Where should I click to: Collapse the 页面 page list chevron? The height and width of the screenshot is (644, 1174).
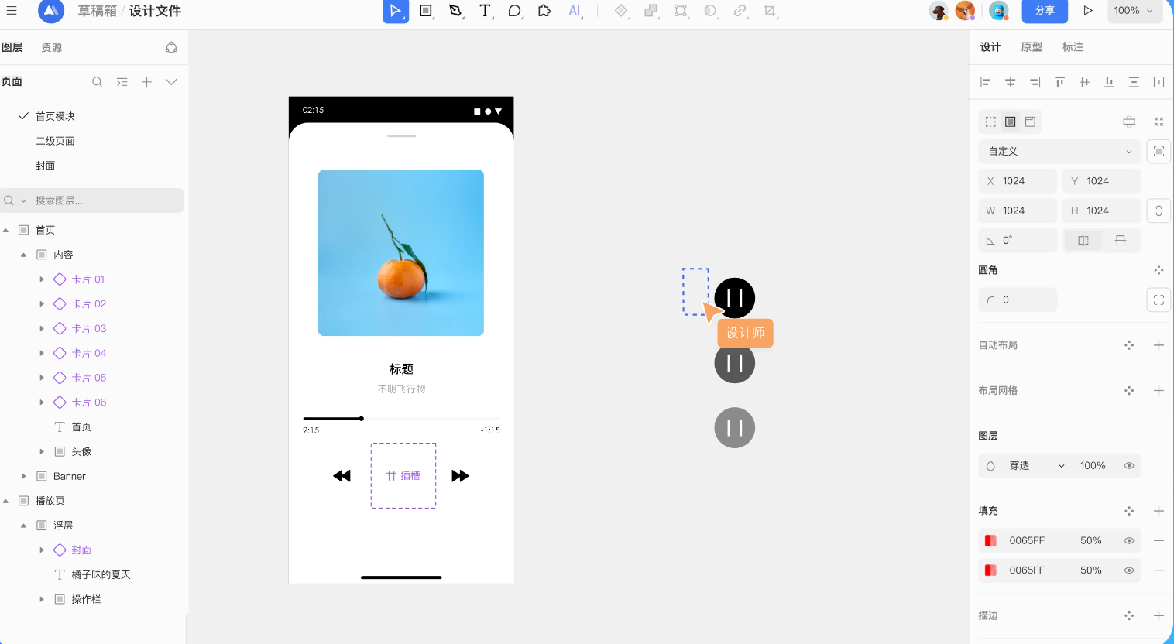[171, 82]
